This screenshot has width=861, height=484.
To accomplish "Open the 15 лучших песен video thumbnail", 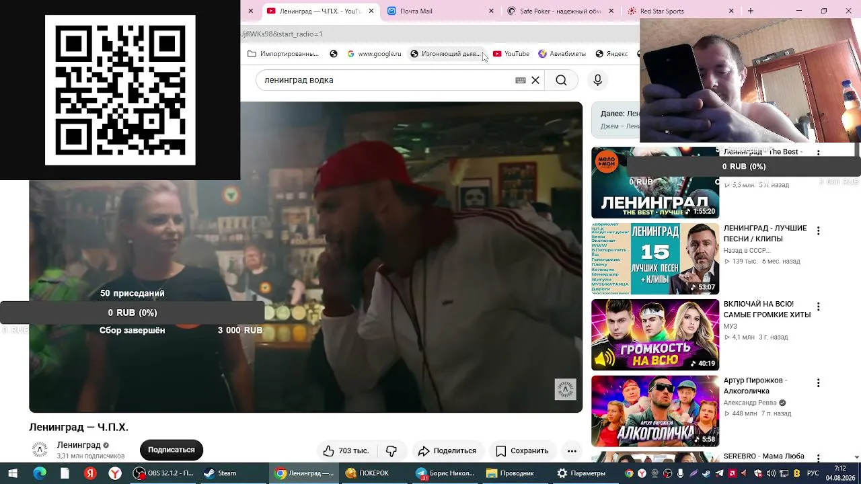I will (x=655, y=259).
